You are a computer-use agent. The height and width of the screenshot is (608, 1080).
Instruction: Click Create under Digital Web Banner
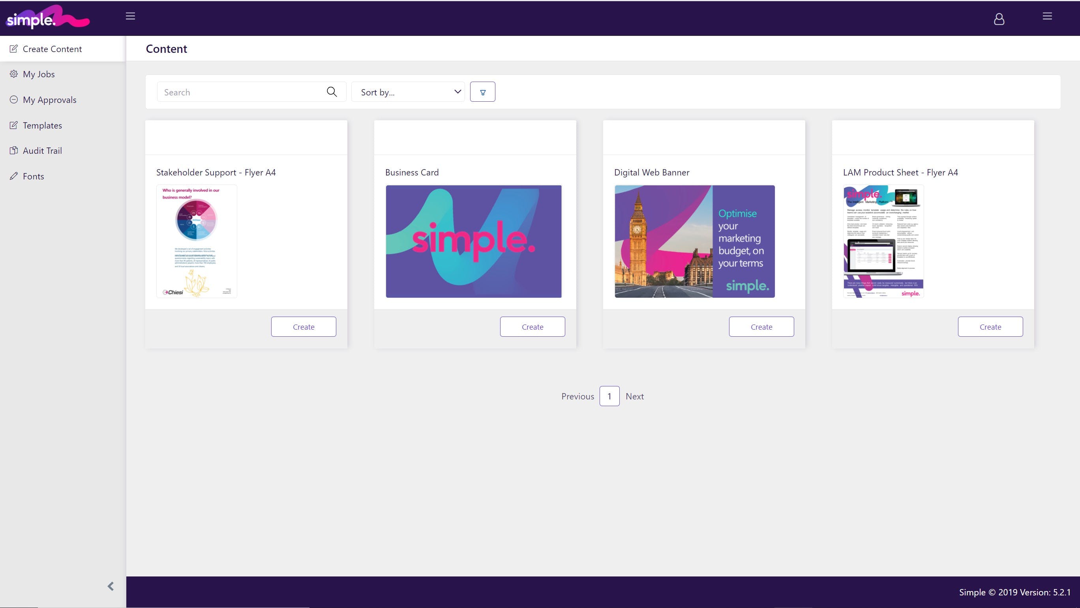point(761,326)
